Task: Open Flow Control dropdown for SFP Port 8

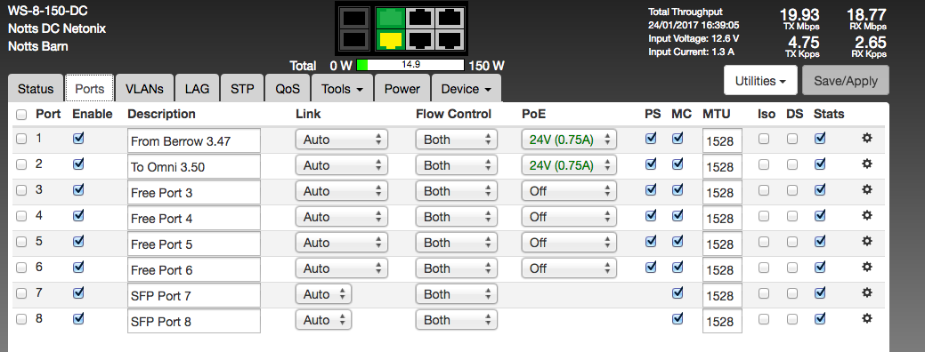Action: pos(457,320)
